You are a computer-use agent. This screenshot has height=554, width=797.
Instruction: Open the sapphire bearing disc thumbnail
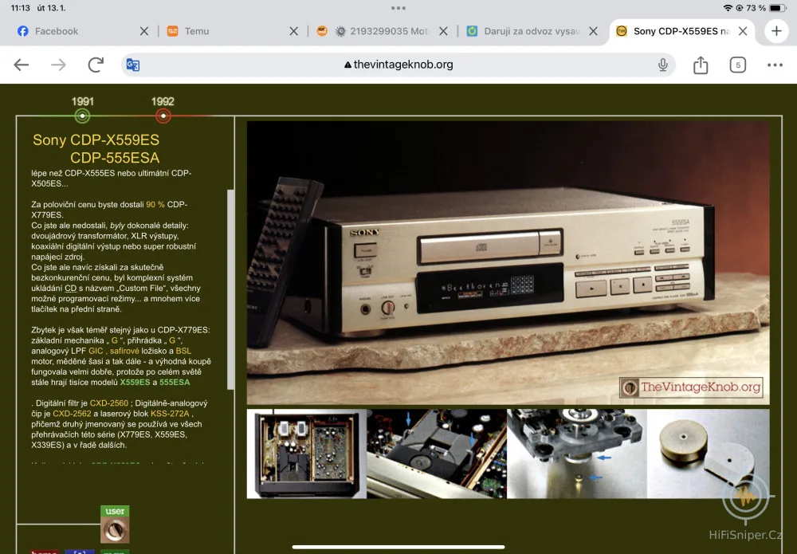[708, 454]
